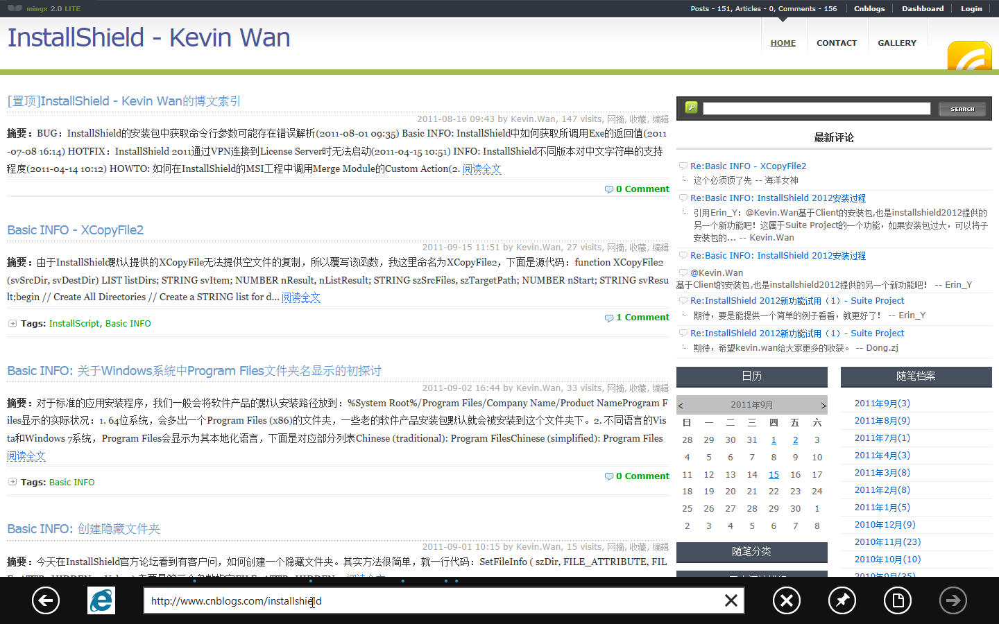Open the comment Re:InstallShield 2012新功能试用 by Erin_Y

[797, 301]
